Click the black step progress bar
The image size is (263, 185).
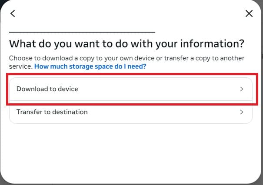(x=82, y=32)
